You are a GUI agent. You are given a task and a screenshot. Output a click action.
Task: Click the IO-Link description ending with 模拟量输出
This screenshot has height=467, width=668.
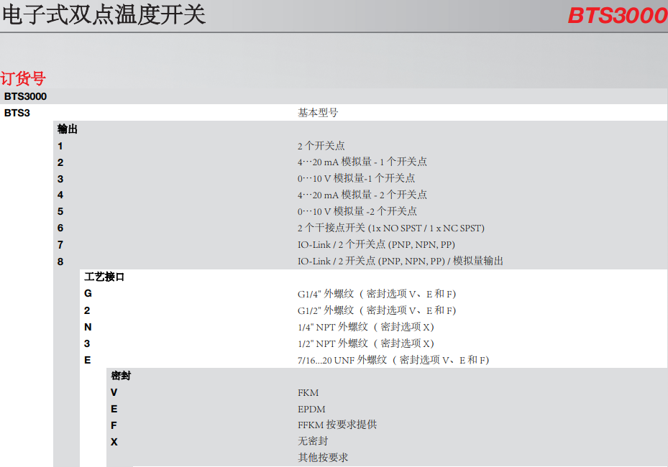click(x=401, y=261)
